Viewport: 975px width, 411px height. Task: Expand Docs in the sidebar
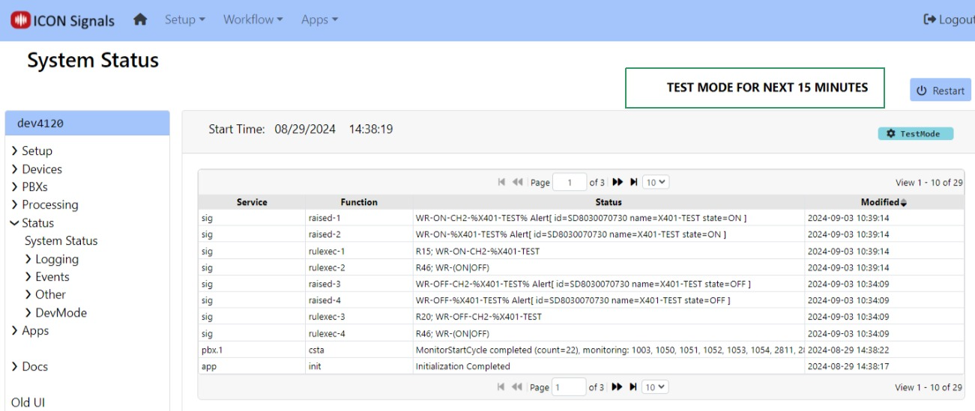pyautogui.click(x=29, y=366)
